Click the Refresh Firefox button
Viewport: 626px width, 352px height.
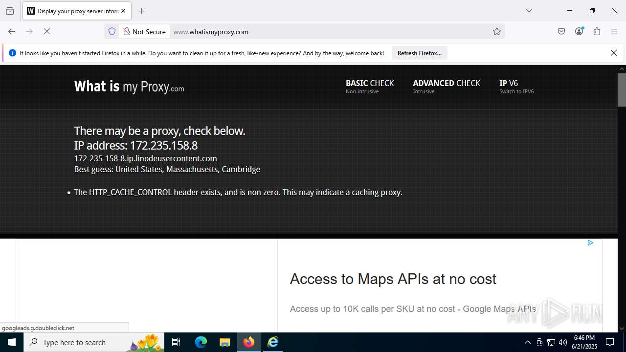coord(419,53)
